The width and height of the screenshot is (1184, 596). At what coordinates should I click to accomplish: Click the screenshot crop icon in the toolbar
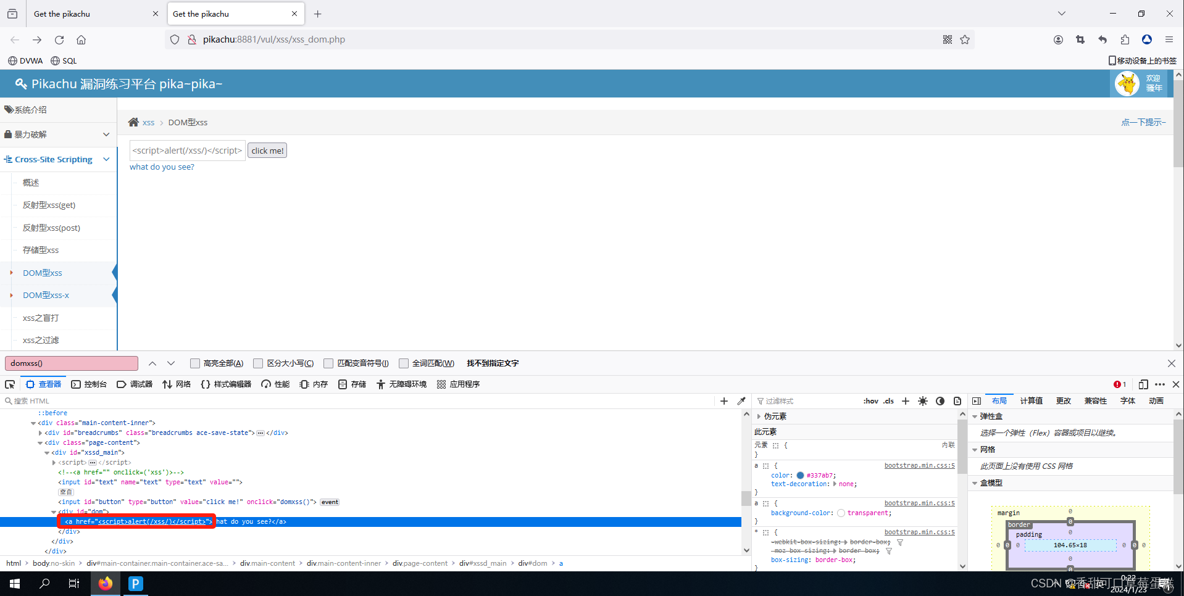pos(1080,39)
